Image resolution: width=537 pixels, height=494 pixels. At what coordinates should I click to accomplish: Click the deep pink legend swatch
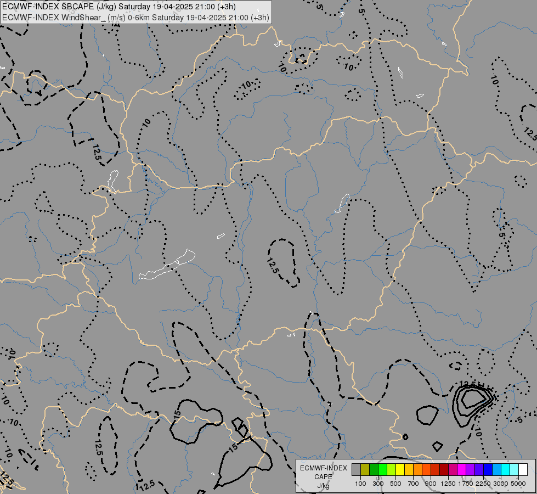[x=453, y=469]
